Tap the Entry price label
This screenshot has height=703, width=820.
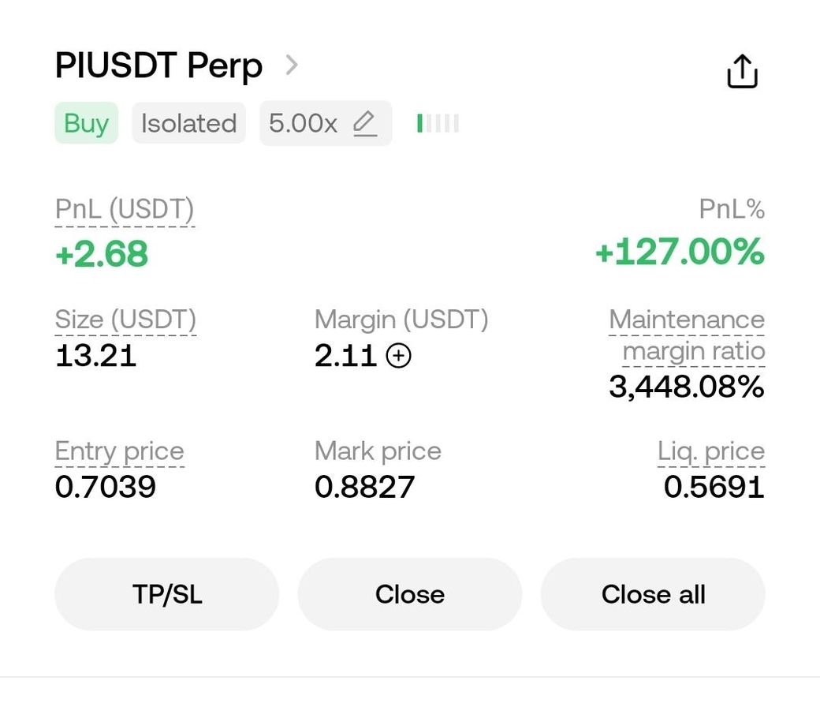[120, 451]
